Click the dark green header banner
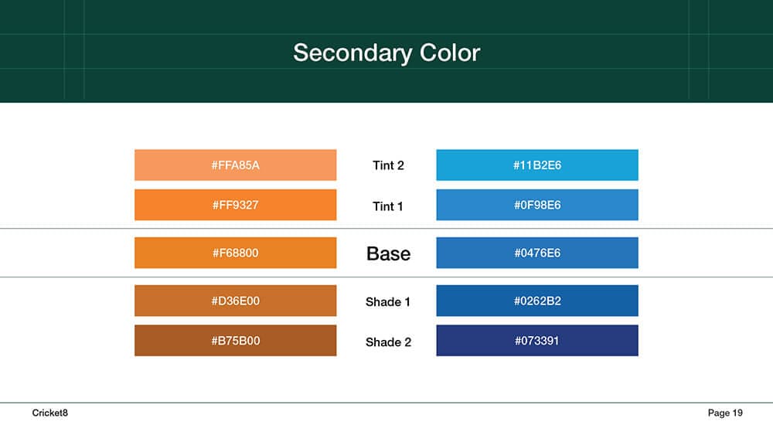Screen dimensions: 773x435 coord(386,51)
